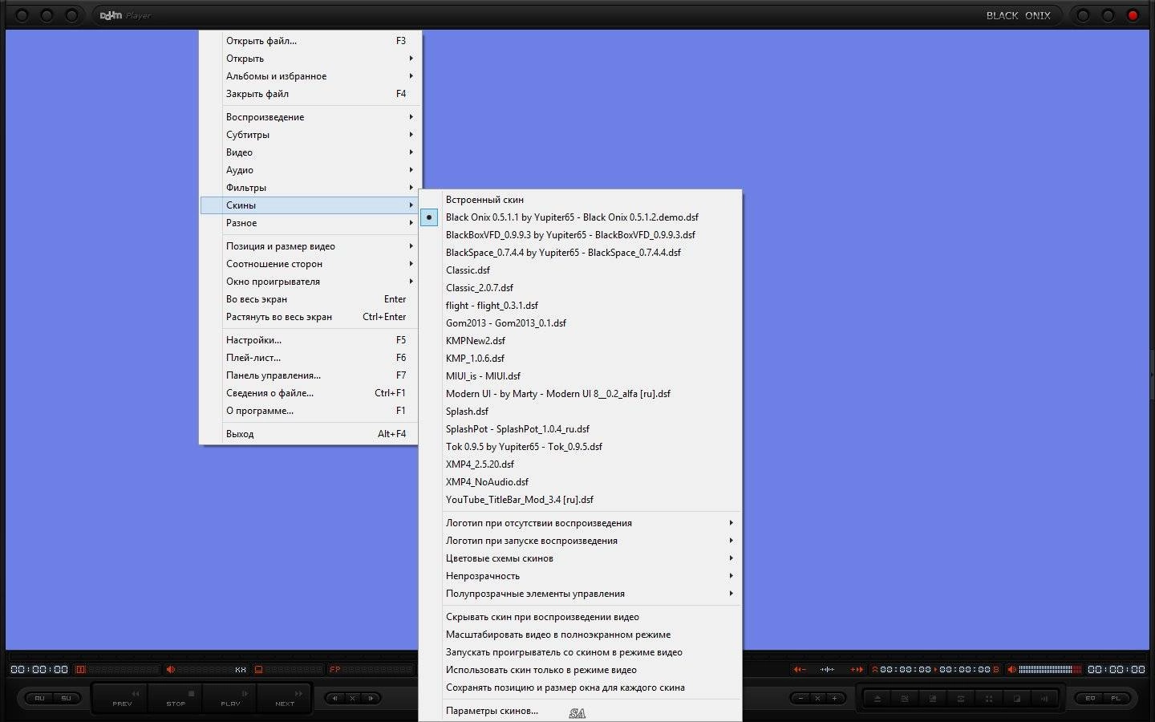Choose the 'YouTube_TitleBar_Mod_3.4 [ru].dsf' skin
The height and width of the screenshot is (722, 1155).
tap(580, 500)
